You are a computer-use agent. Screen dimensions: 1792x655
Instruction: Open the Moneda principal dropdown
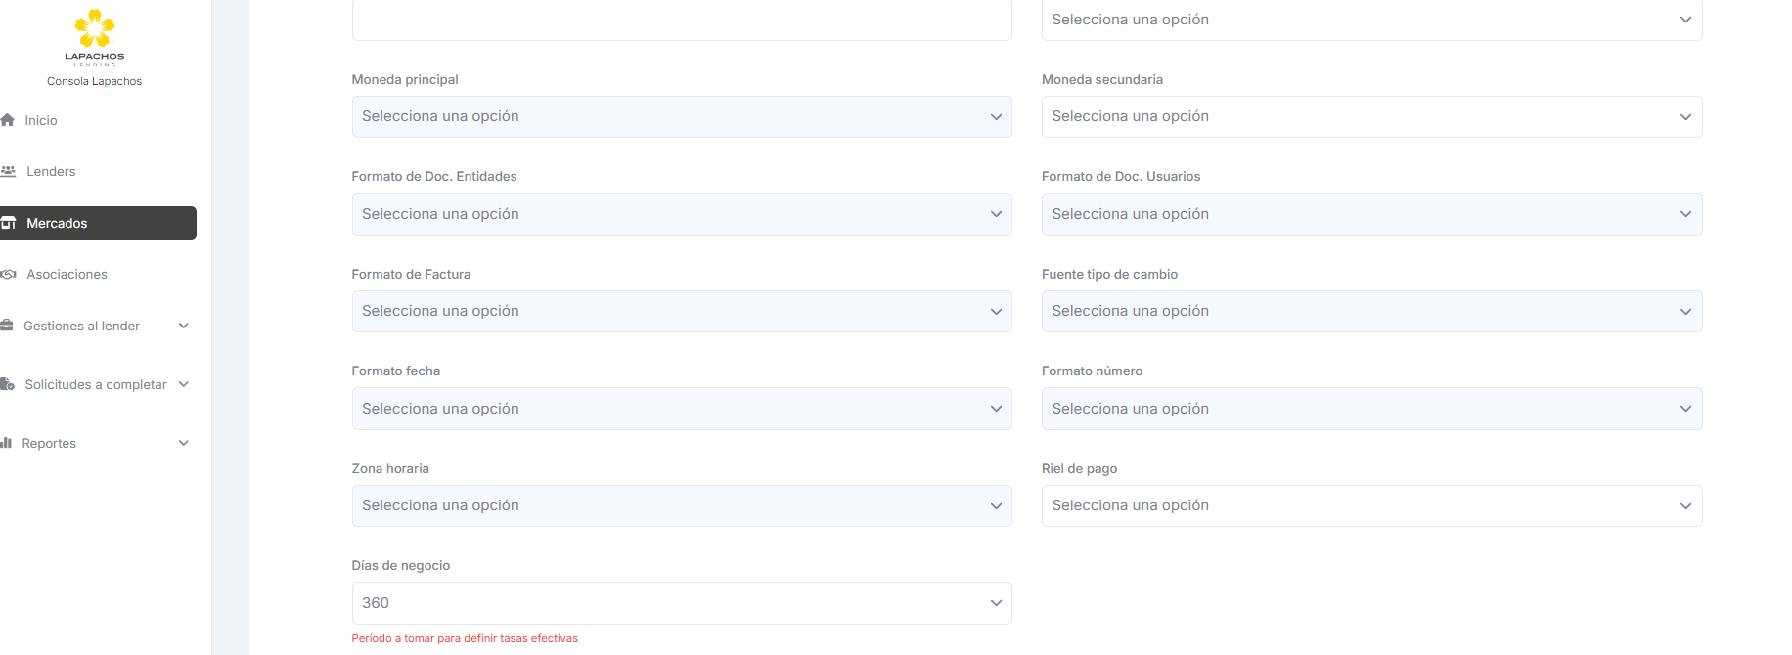pyautogui.click(x=681, y=116)
